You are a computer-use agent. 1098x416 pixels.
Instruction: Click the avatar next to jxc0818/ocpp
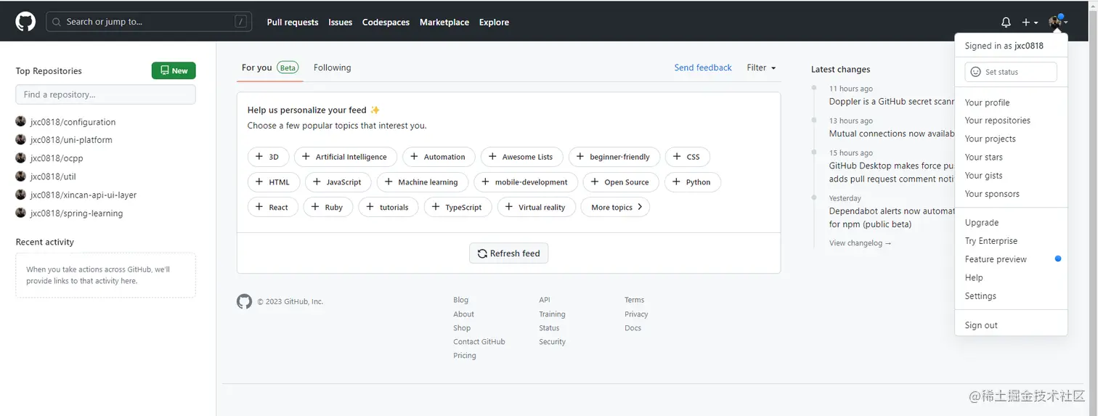click(20, 158)
